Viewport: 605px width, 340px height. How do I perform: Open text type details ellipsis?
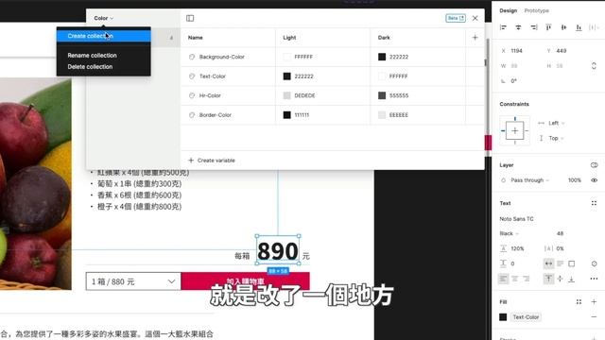594,279
